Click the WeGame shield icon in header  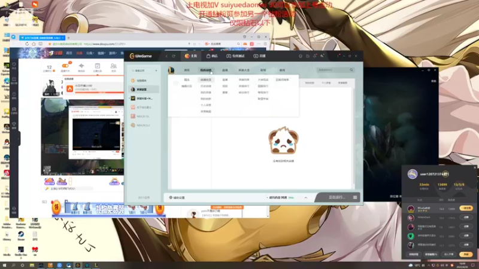[x=301, y=56]
